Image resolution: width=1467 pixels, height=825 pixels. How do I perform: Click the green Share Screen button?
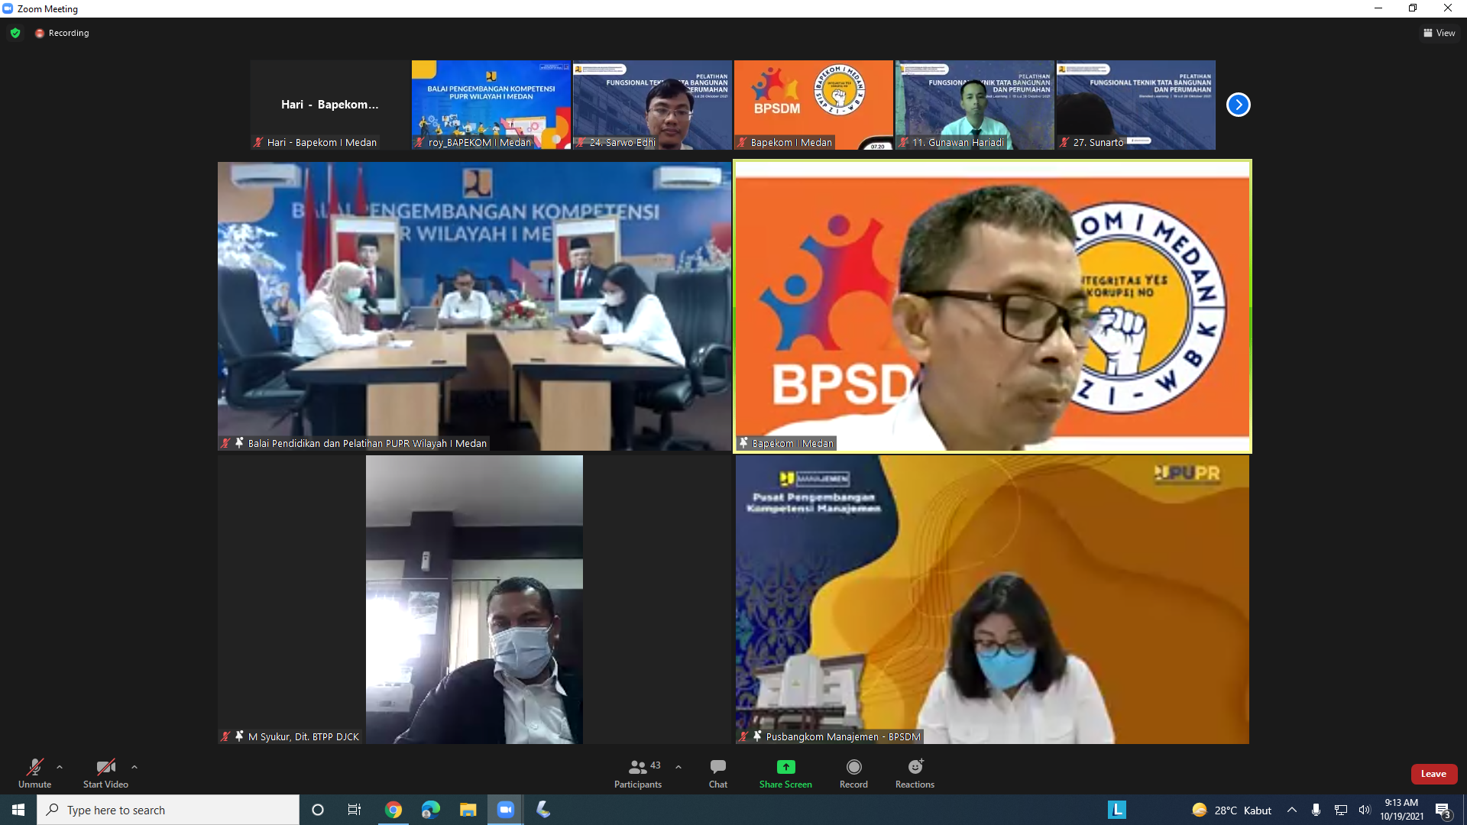pos(785,773)
